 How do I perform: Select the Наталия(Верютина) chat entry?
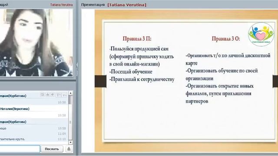[15, 109]
